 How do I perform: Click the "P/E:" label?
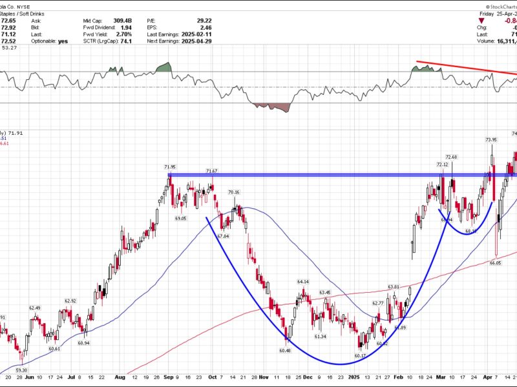151,21
